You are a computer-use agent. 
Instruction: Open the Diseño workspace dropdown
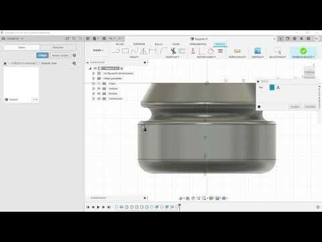[99, 50]
